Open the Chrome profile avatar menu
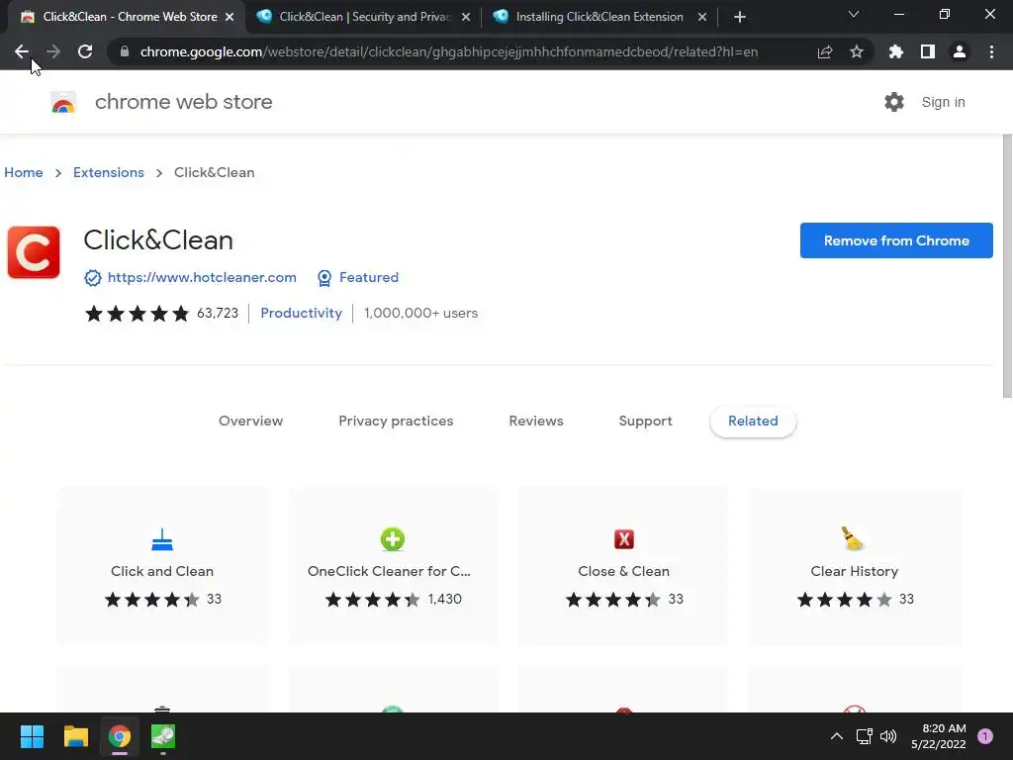Screen dimensions: 1013x760 (960, 51)
